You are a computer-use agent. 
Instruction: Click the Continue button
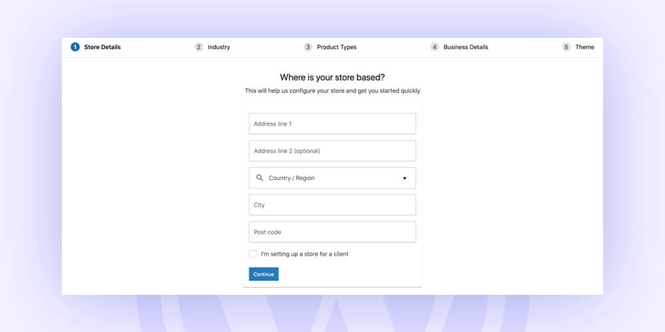pos(264,274)
